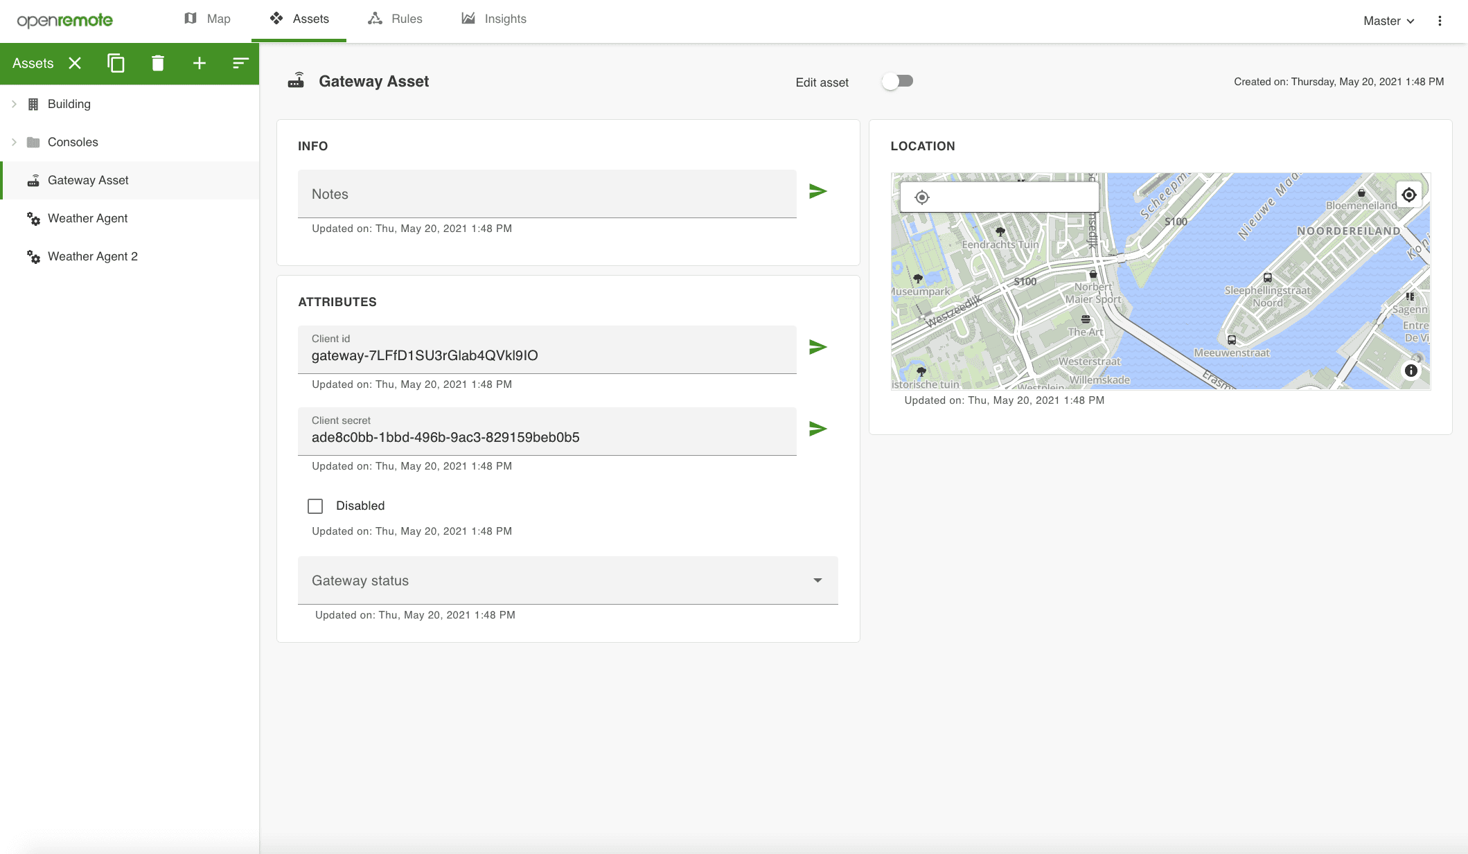Screen dimensions: 1468x854
Task: Send the Client id value with the arrow
Action: pyautogui.click(x=817, y=347)
